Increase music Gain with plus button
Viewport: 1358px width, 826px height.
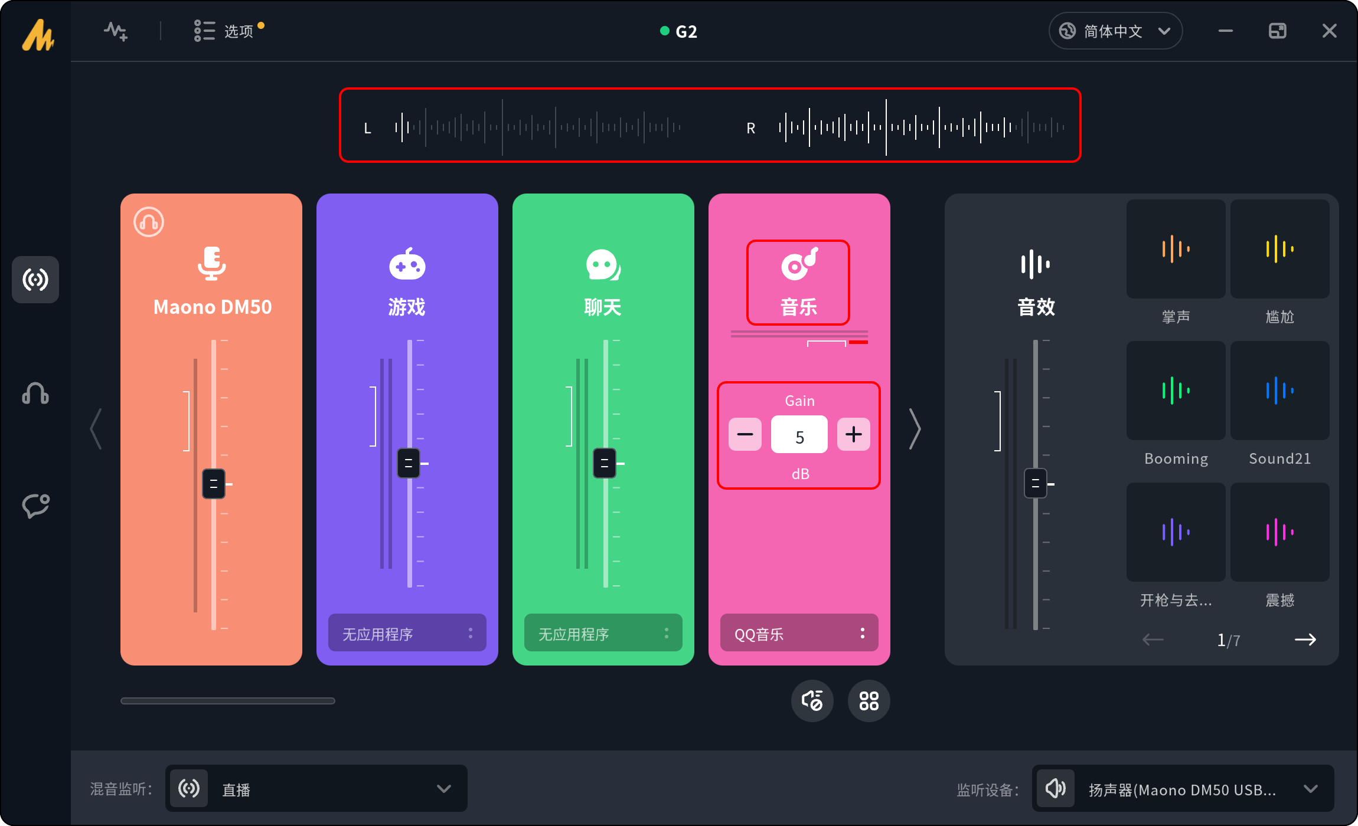[853, 435]
